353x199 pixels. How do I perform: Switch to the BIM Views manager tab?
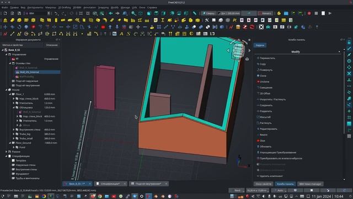[310, 184]
